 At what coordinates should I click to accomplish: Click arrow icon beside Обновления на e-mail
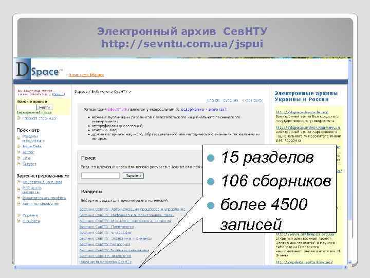point(18,182)
